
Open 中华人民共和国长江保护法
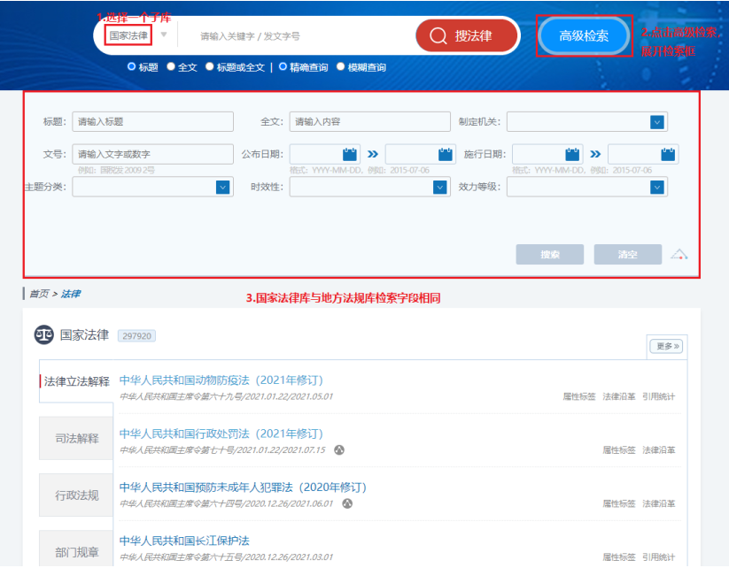click(184, 541)
